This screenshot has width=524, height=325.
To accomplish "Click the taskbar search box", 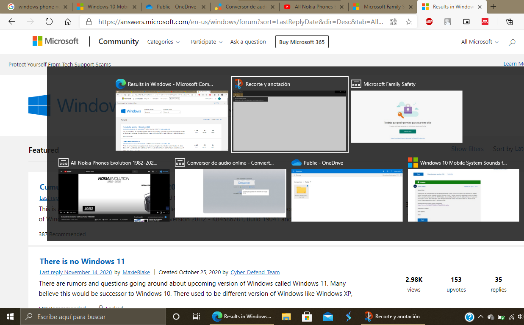I will tap(93, 317).
